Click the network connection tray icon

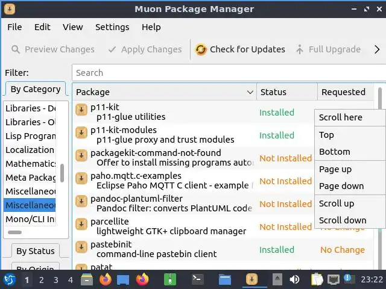(334, 279)
